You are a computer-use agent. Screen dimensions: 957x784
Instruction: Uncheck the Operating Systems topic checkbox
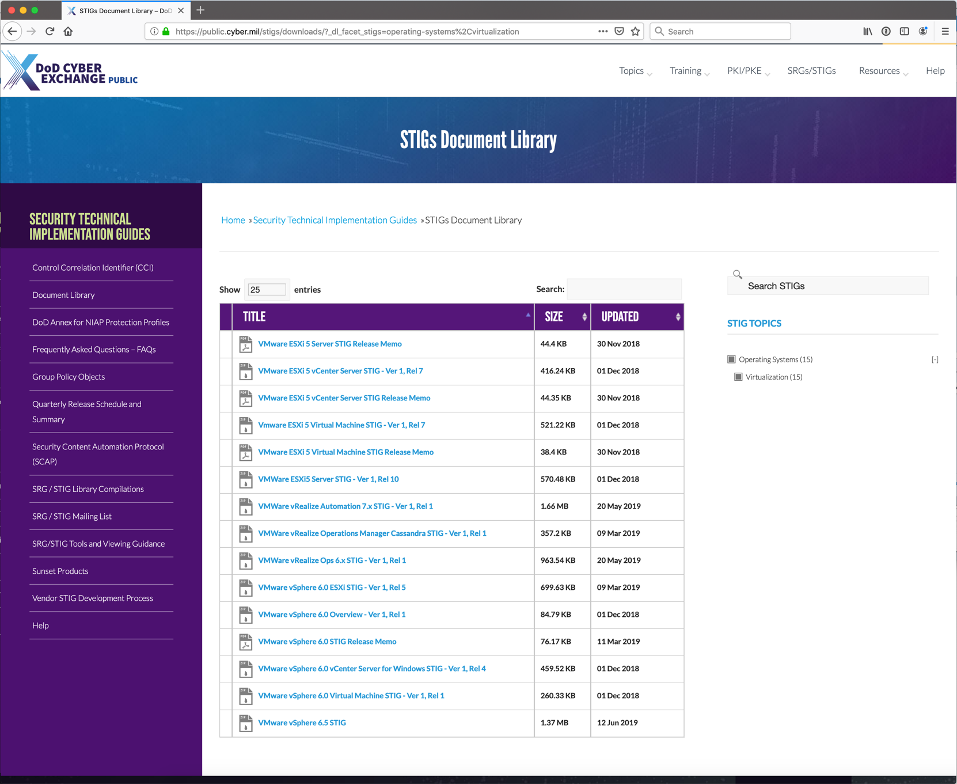pos(731,359)
